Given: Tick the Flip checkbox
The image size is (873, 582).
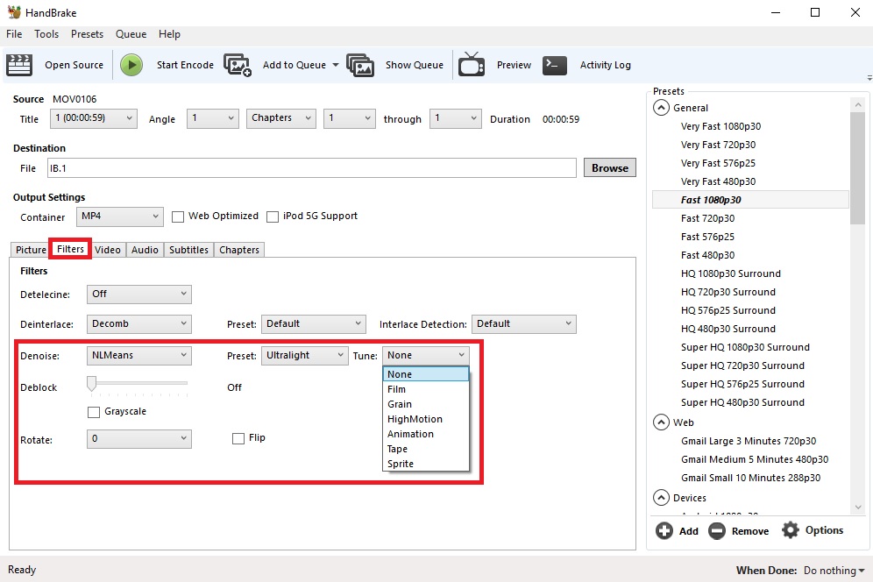Looking at the screenshot, I should point(238,438).
